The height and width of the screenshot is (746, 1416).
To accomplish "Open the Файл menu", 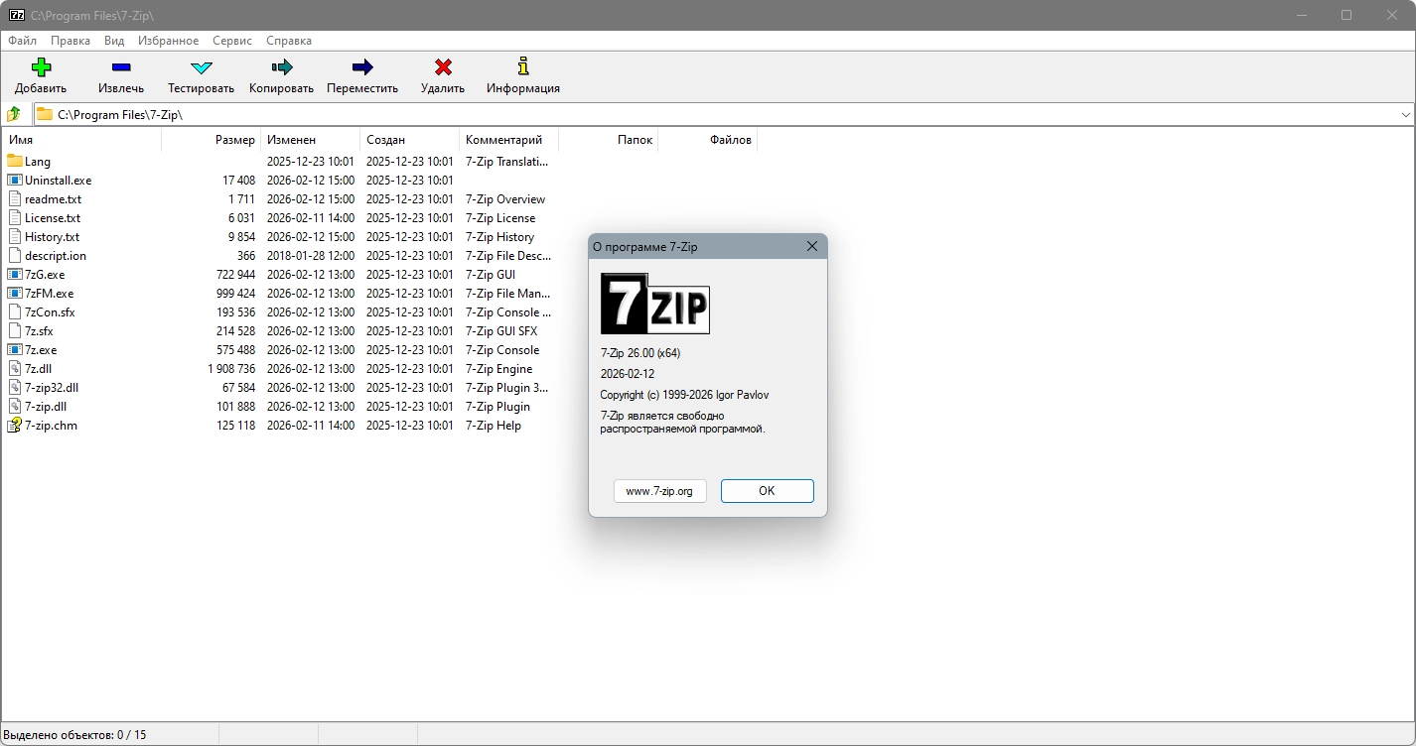I will point(22,41).
